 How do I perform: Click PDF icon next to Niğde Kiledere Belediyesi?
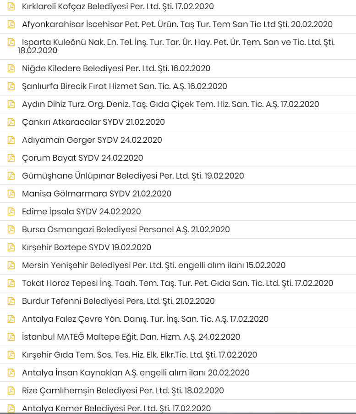pyautogui.click(x=11, y=68)
